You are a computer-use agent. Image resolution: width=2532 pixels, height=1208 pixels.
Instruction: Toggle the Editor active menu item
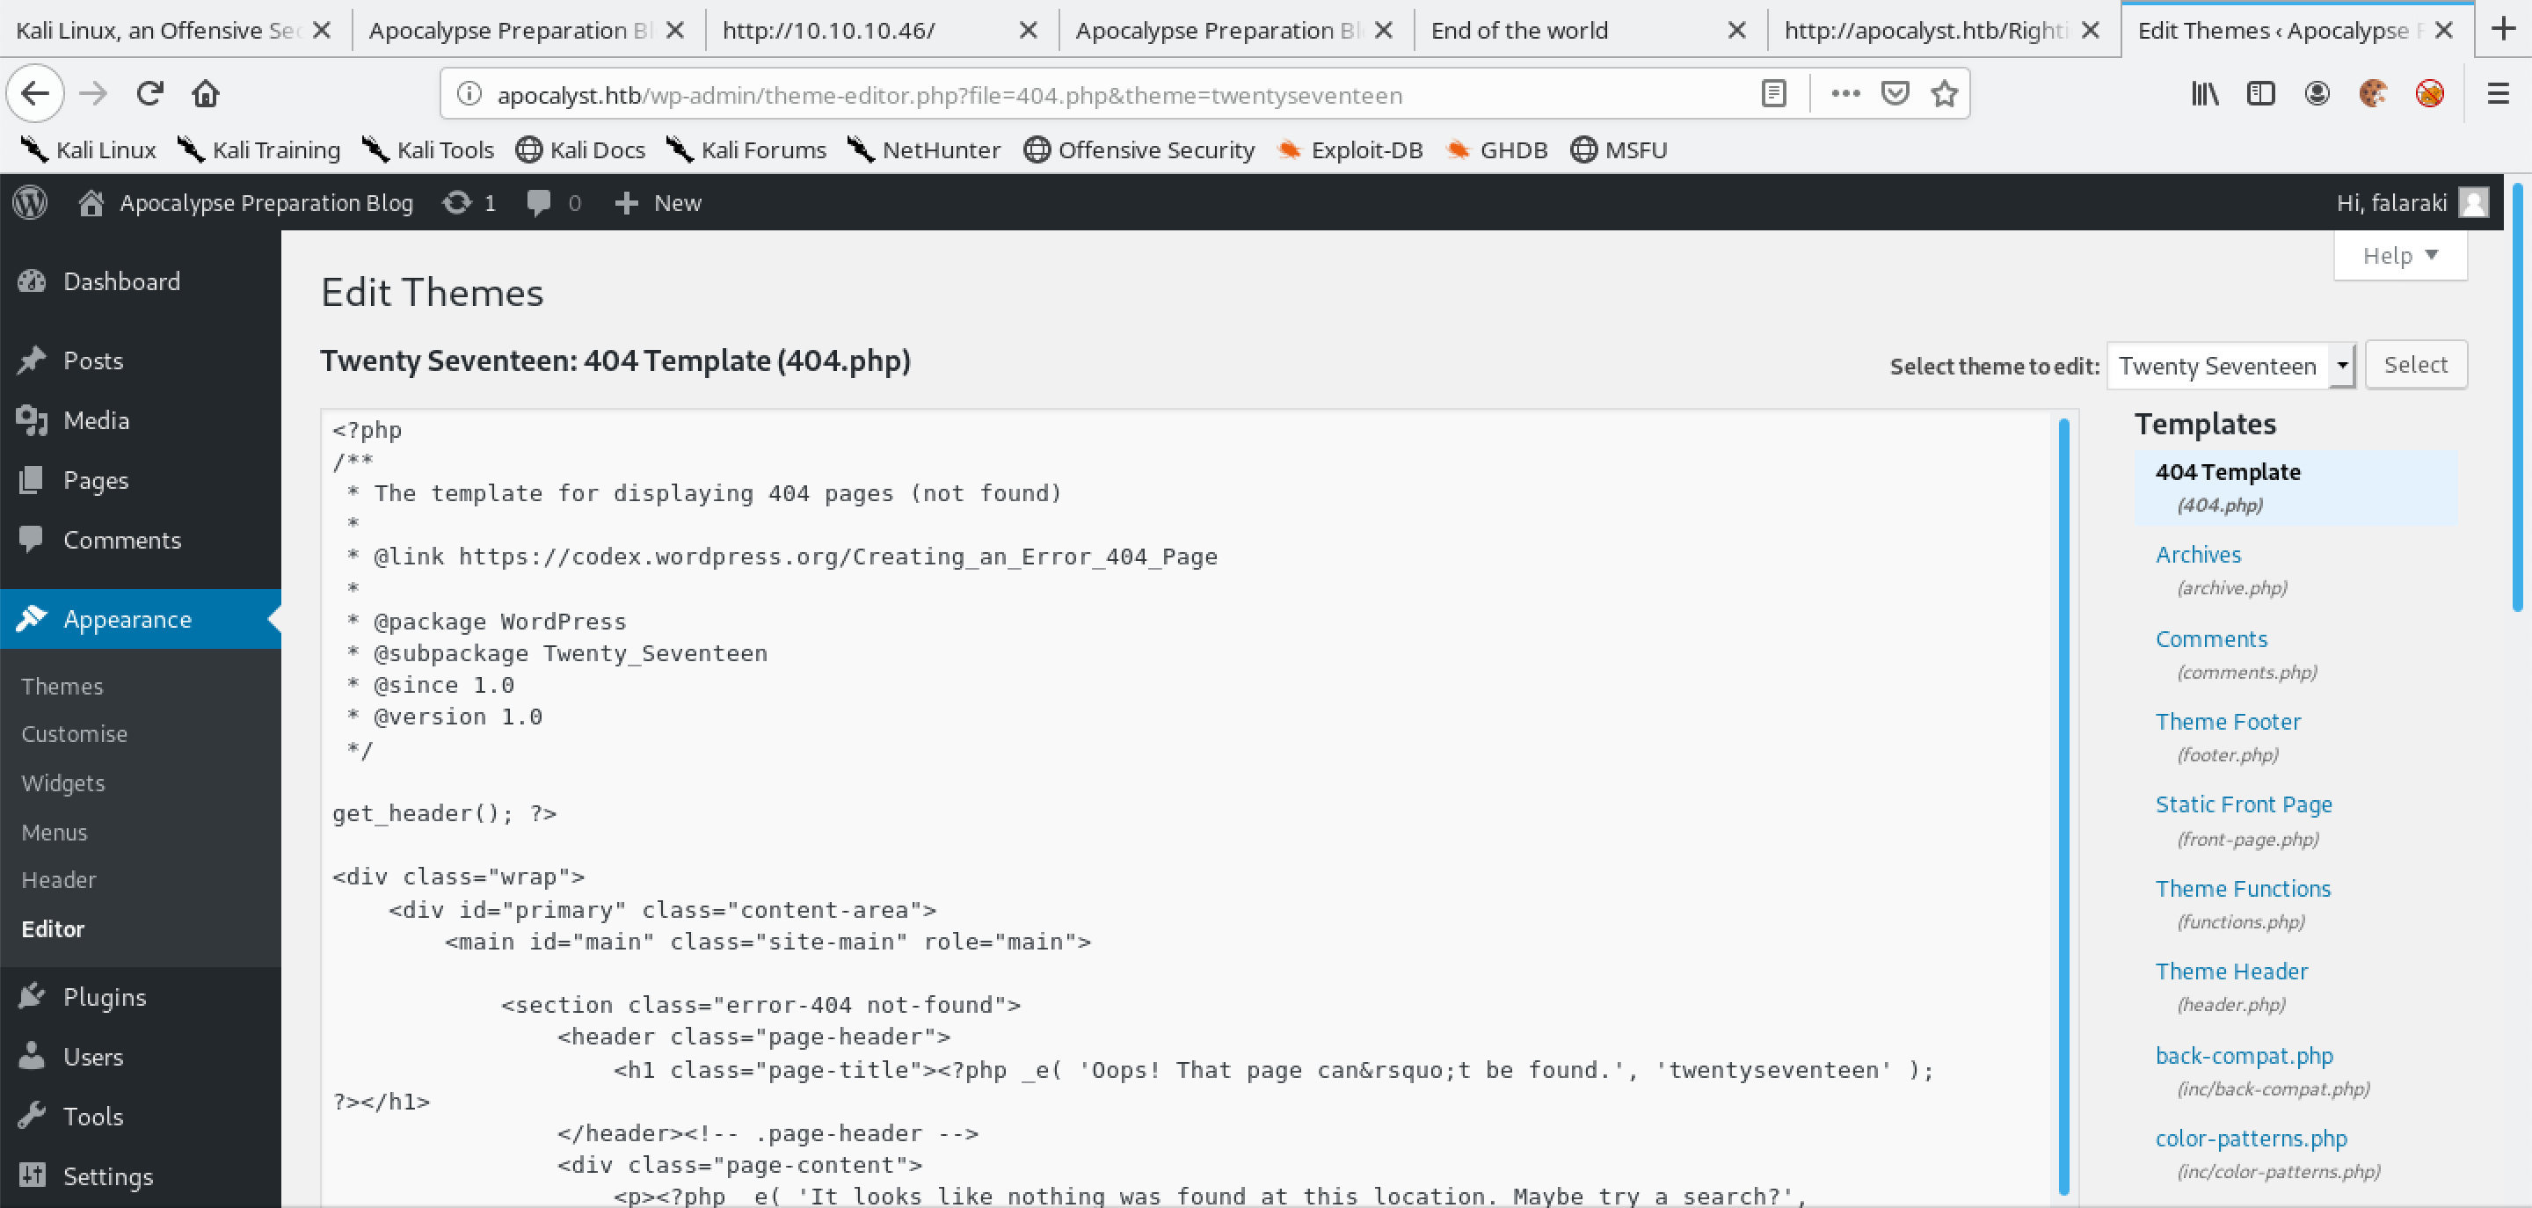coord(55,928)
